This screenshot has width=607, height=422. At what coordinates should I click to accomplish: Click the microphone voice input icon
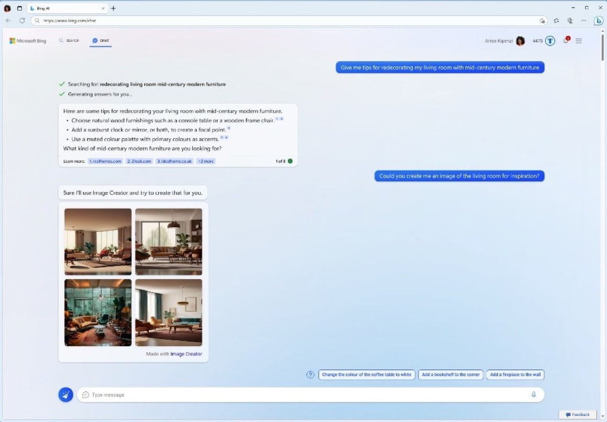[x=534, y=395]
